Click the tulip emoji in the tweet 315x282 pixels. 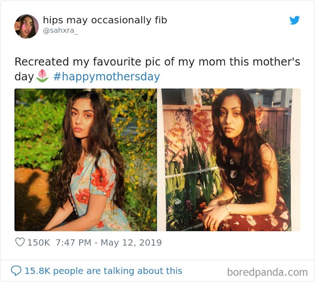tap(42, 76)
